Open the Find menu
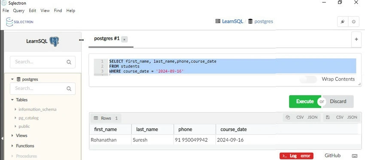The width and height of the screenshot is (365, 160). tap(58, 10)
